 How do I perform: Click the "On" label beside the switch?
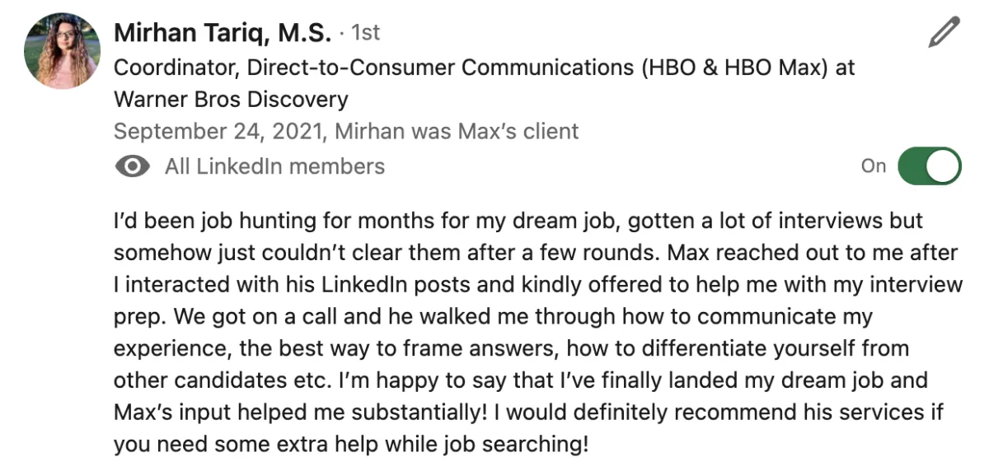click(874, 166)
